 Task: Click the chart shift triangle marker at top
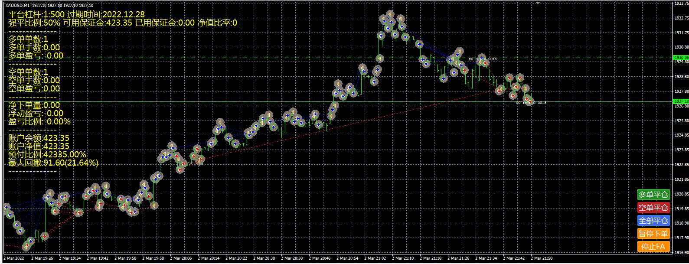tap(538, 3)
